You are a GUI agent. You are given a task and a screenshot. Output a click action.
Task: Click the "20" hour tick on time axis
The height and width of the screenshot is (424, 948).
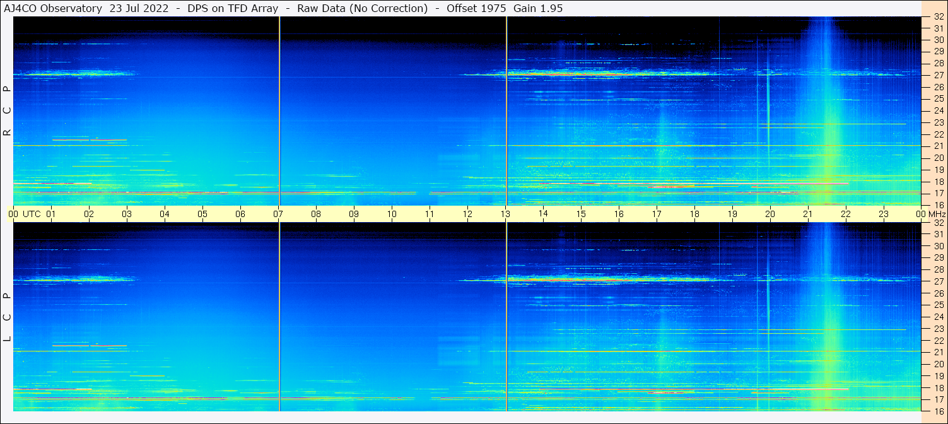click(770, 214)
